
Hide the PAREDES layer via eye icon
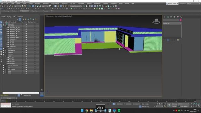click(5, 52)
